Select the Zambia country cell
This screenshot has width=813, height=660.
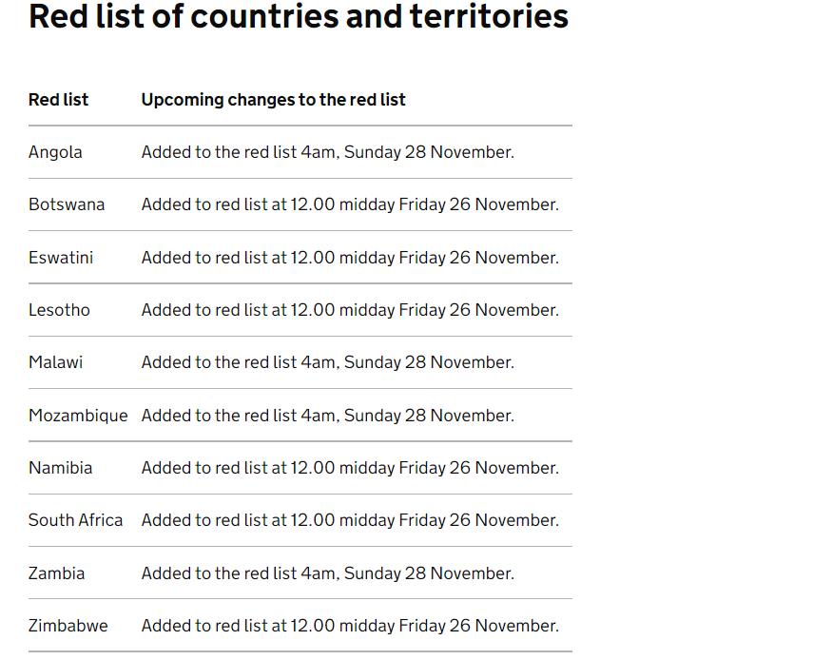[56, 574]
